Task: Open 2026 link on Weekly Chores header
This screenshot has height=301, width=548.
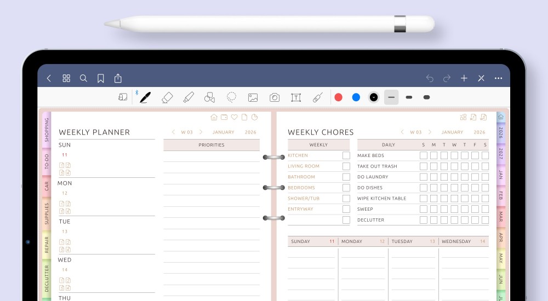Action: click(480, 132)
